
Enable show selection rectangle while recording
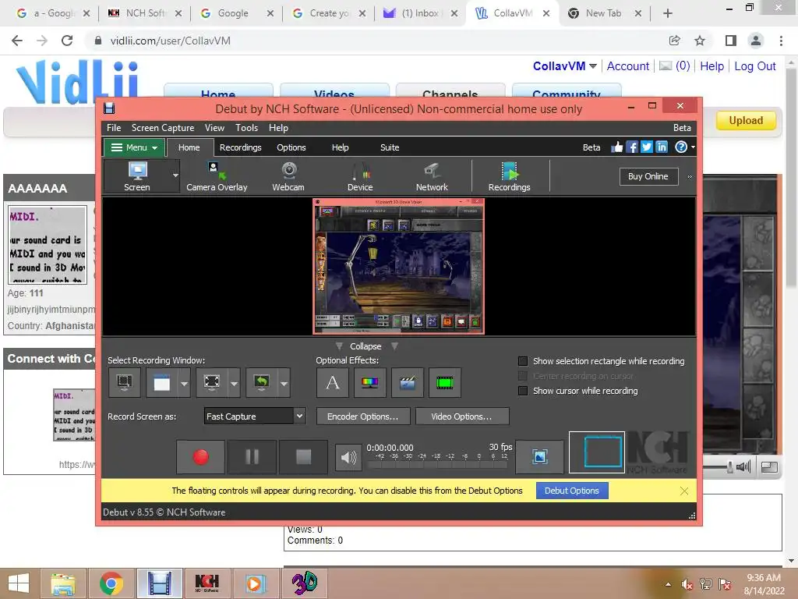523,361
